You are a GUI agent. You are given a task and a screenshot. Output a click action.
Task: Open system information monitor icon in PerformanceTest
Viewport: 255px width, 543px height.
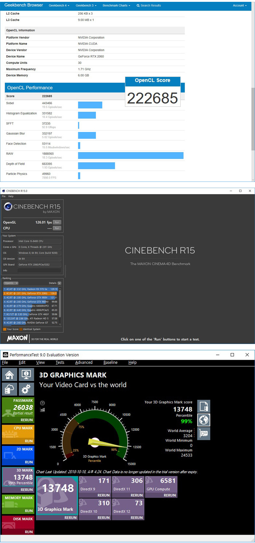point(26,375)
